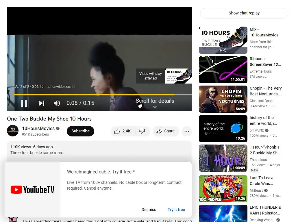Click 'Three four buckle some more.' description
Viewport: 296px width, 222px height.
[x=37, y=153]
